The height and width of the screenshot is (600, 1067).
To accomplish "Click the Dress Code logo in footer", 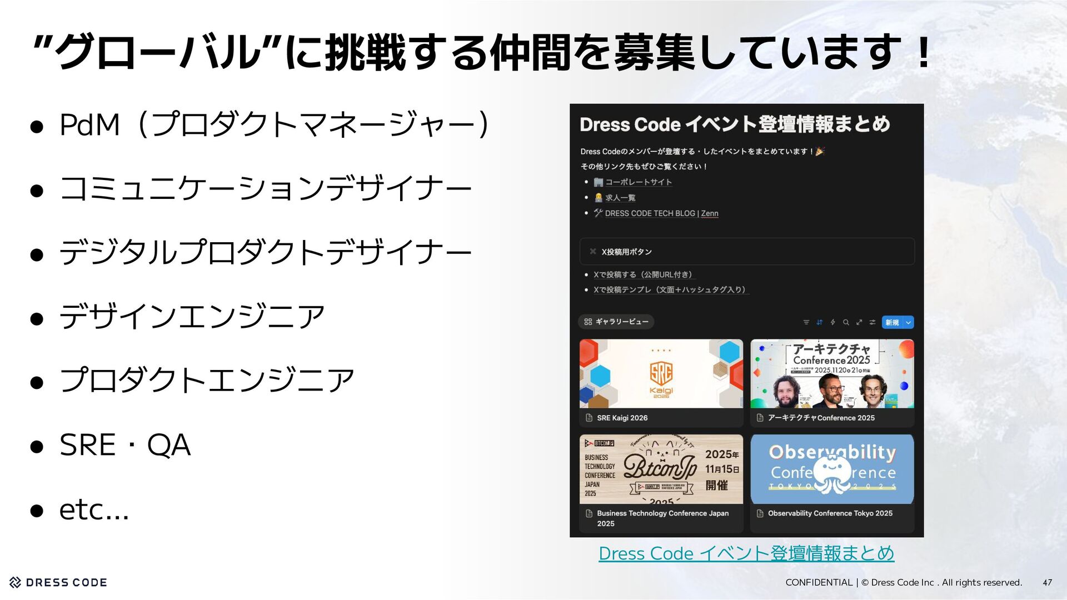I will point(58,582).
